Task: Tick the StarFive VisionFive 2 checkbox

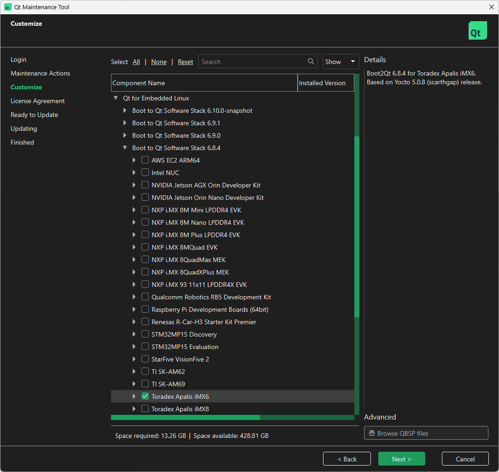Action: (x=145, y=359)
